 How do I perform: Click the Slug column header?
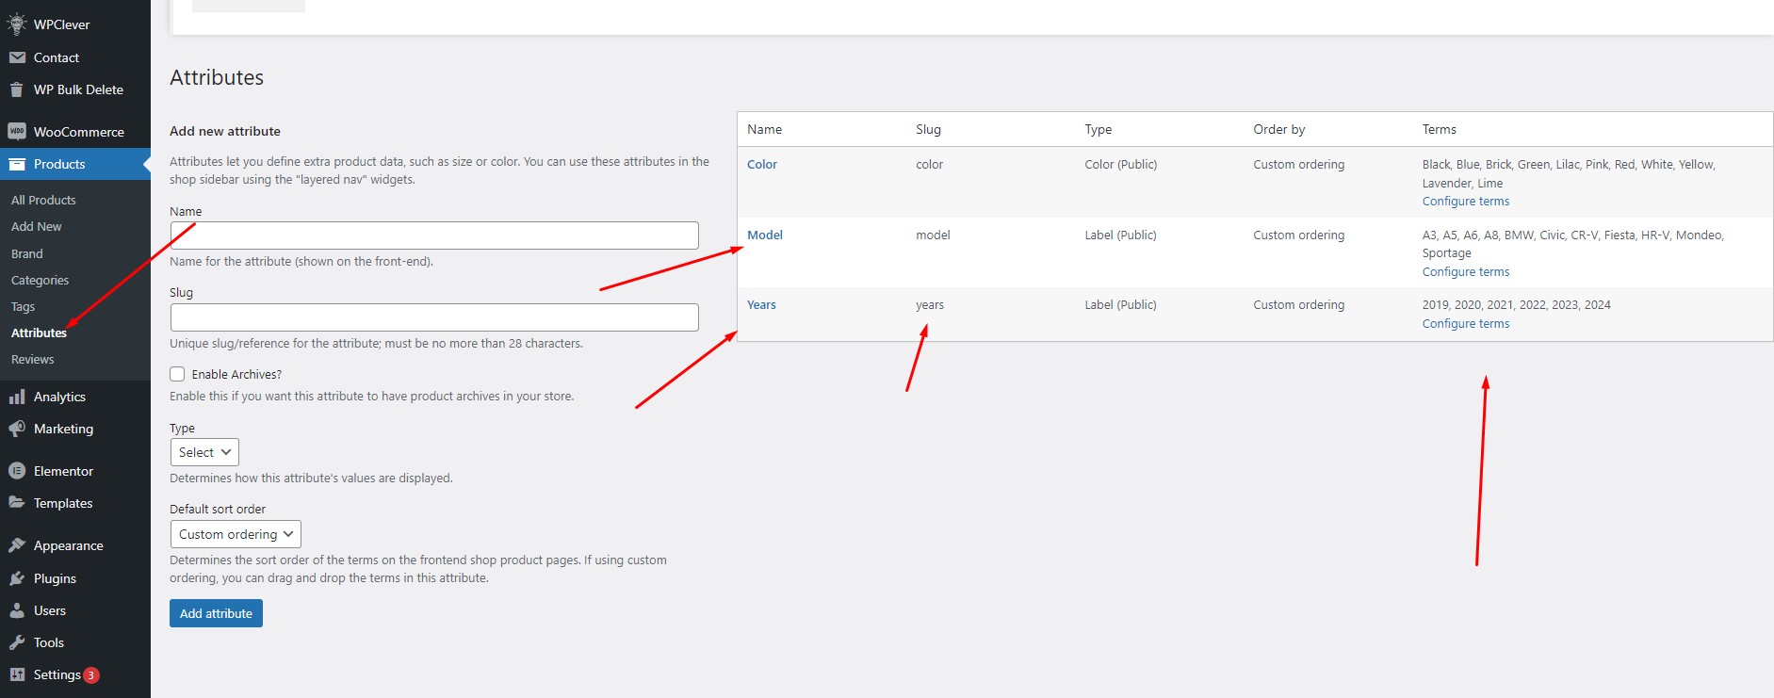928,129
